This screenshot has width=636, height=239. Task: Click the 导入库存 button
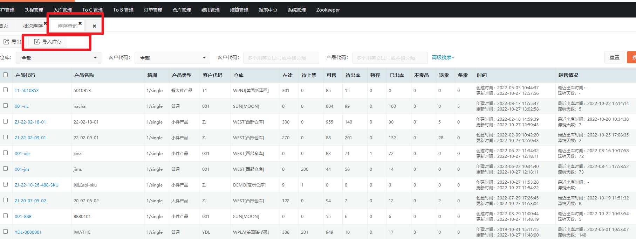tap(48, 42)
